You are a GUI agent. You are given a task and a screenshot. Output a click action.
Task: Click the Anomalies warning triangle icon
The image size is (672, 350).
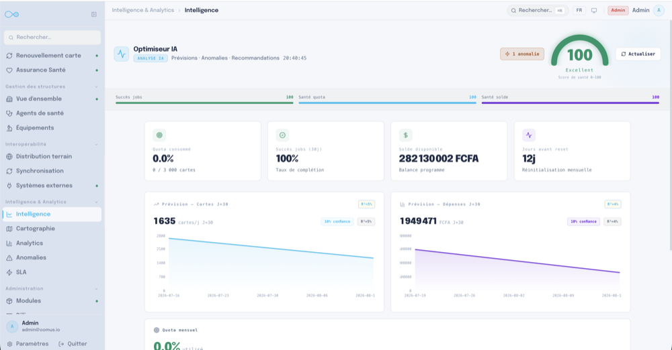pyautogui.click(x=9, y=258)
